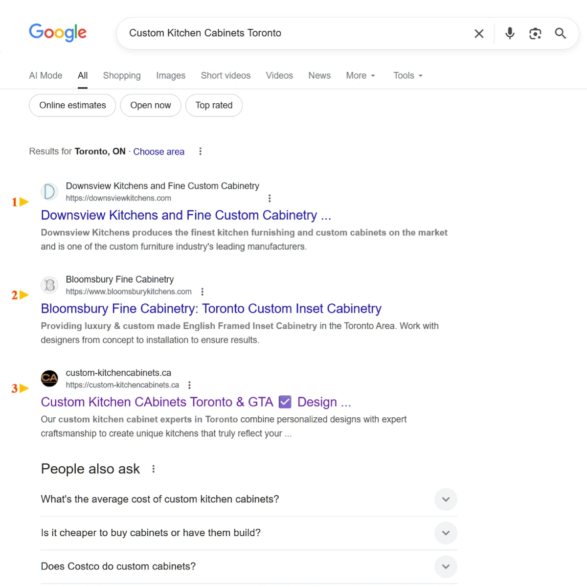Expand average cost of custom cabinets question

coord(249,499)
